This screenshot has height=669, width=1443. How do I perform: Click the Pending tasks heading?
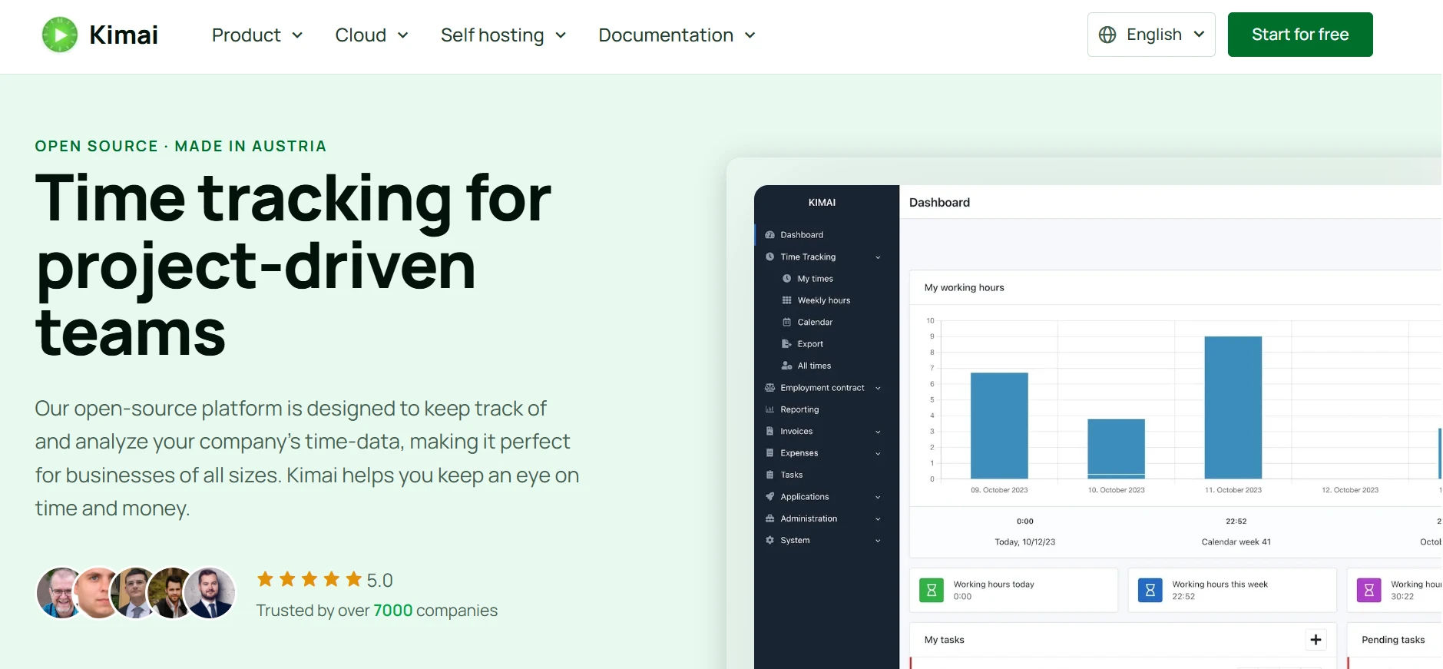[1393, 640]
